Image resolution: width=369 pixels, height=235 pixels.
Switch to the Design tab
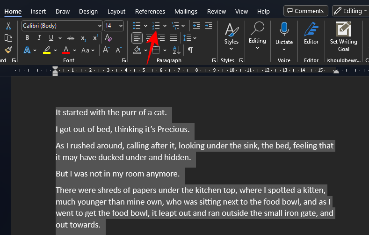(88, 12)
